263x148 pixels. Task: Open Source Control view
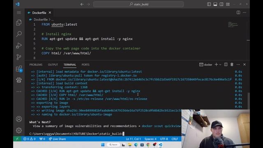(19, 57)
